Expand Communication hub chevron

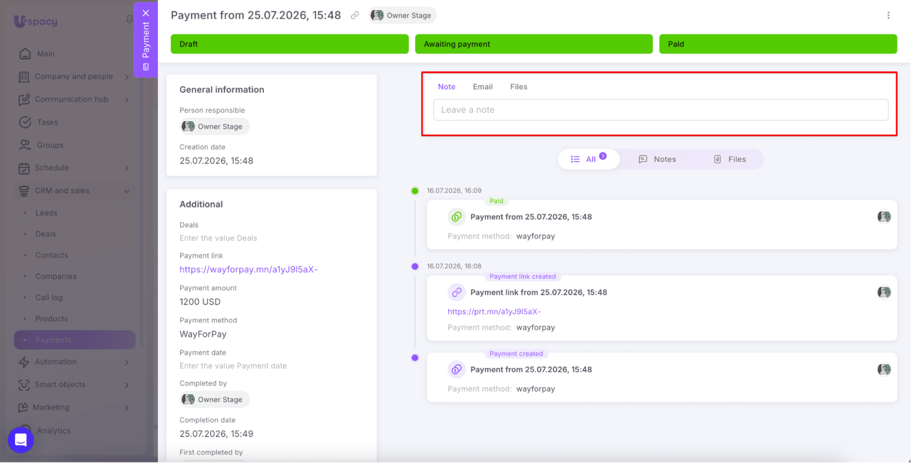(x=127, y=100)
